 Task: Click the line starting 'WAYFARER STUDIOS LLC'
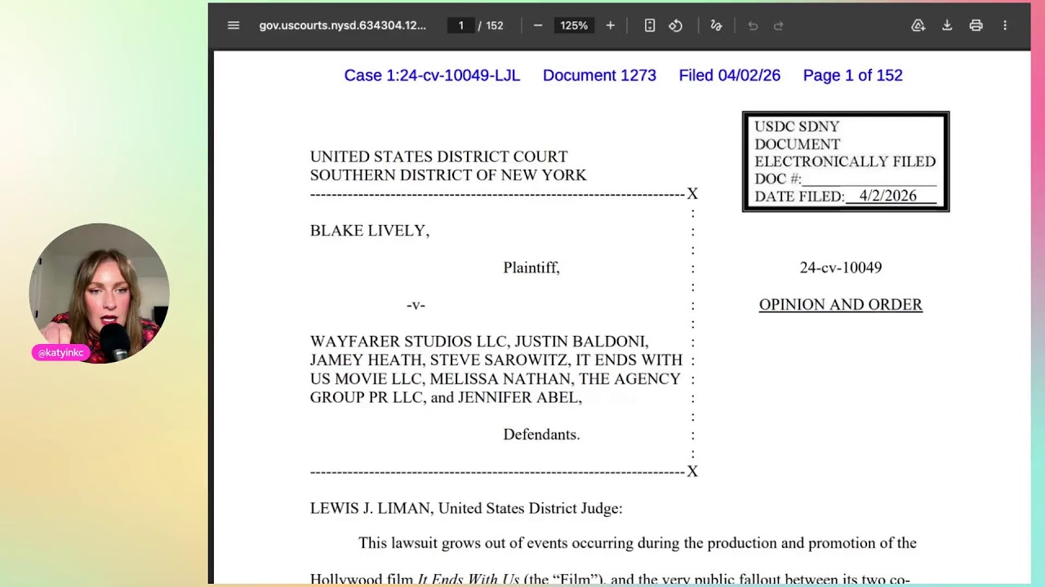point(479,342)
